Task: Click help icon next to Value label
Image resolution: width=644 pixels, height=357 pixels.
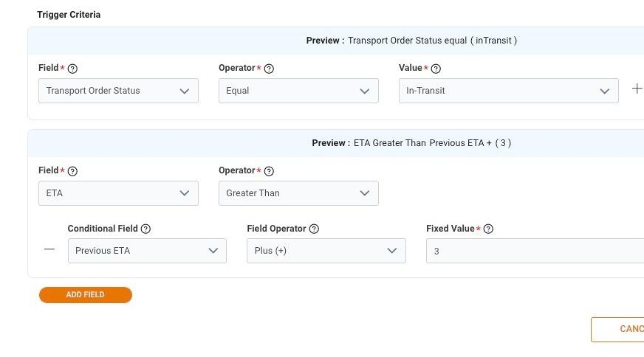Action: [x=436, y=69]
